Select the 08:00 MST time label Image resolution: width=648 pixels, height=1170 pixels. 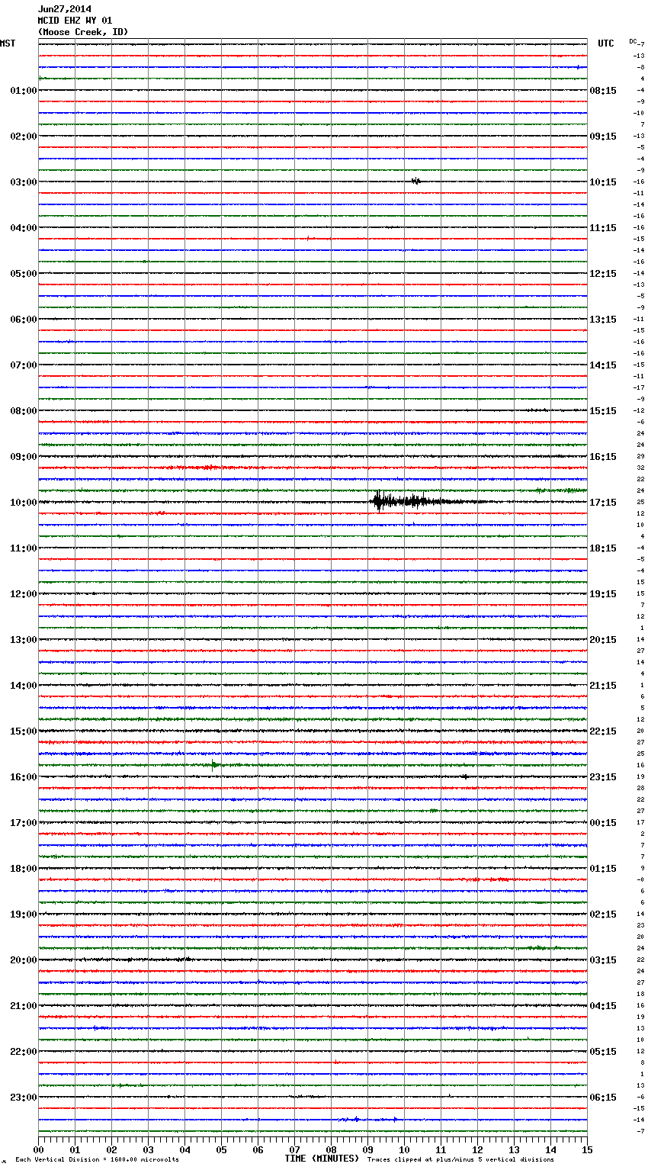(x=24, y=411)
